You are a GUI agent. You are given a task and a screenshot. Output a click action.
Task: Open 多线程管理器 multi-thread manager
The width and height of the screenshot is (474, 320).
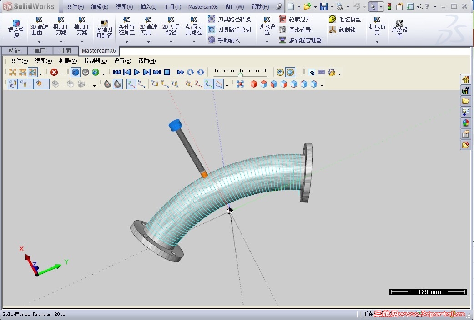[x=300, y=40]
